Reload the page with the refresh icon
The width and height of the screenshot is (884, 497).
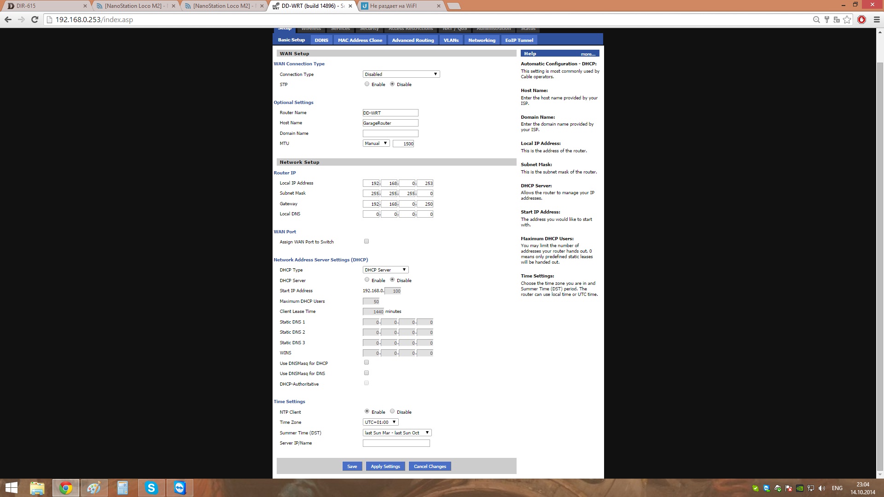click(x=35, y=19)
